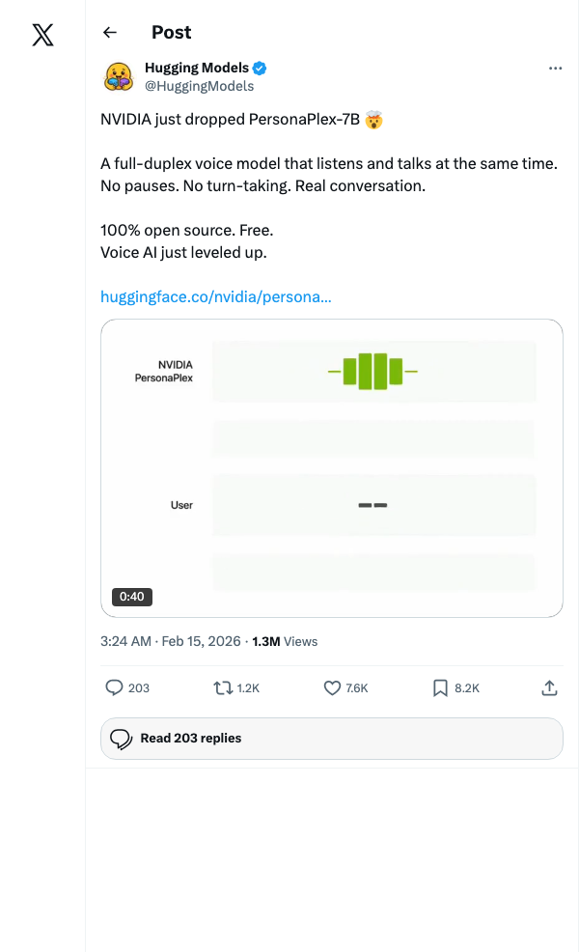Open the Hugging Models profile avatar
This screenshot has width=579, height=952.
pos(118,76)
